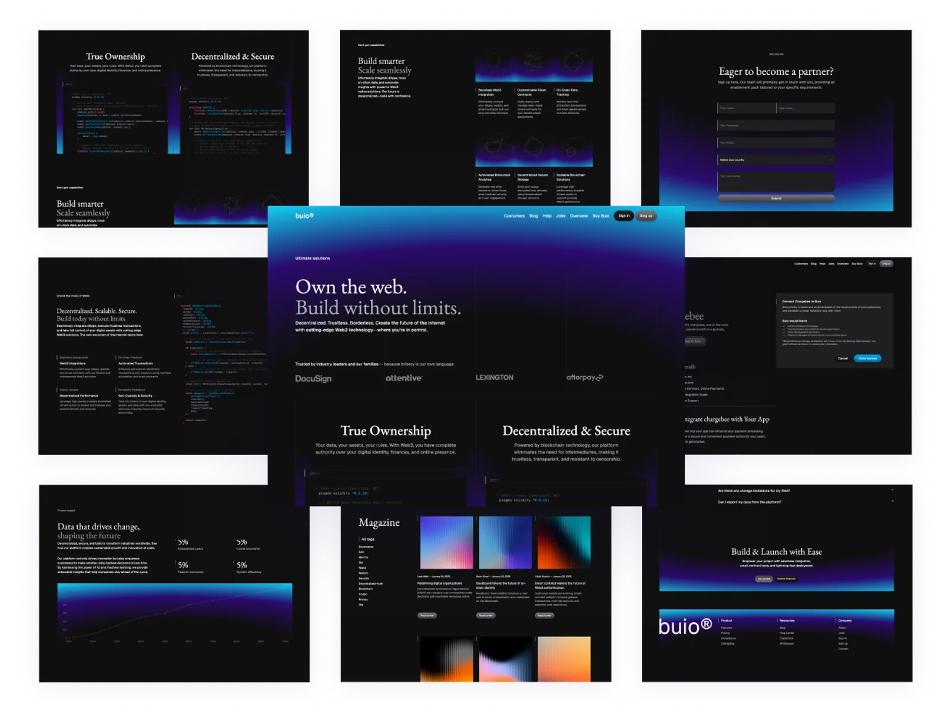
Task: Click the blue Allow access button
Action: 867,358
